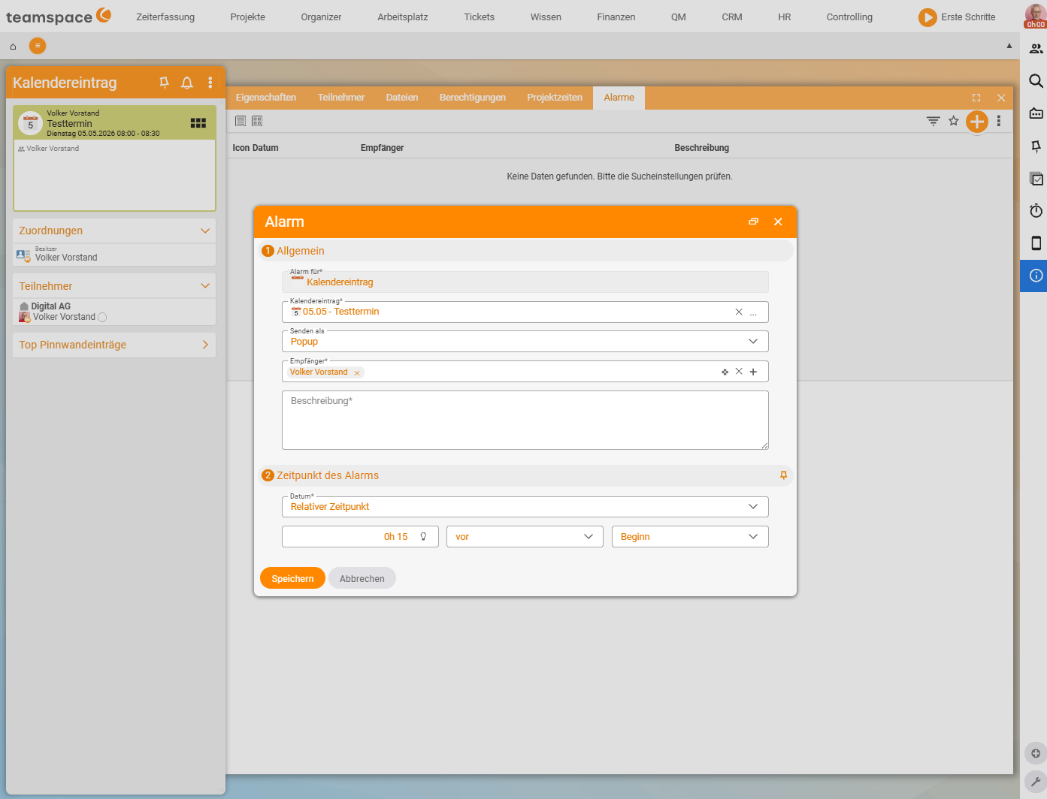Switch to the Eigenschaften tab
The height and width of the screenshot is (799, 1047).
click(266, 98)
